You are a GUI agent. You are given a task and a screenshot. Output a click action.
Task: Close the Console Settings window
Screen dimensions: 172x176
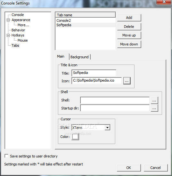(x=164, y=2)
